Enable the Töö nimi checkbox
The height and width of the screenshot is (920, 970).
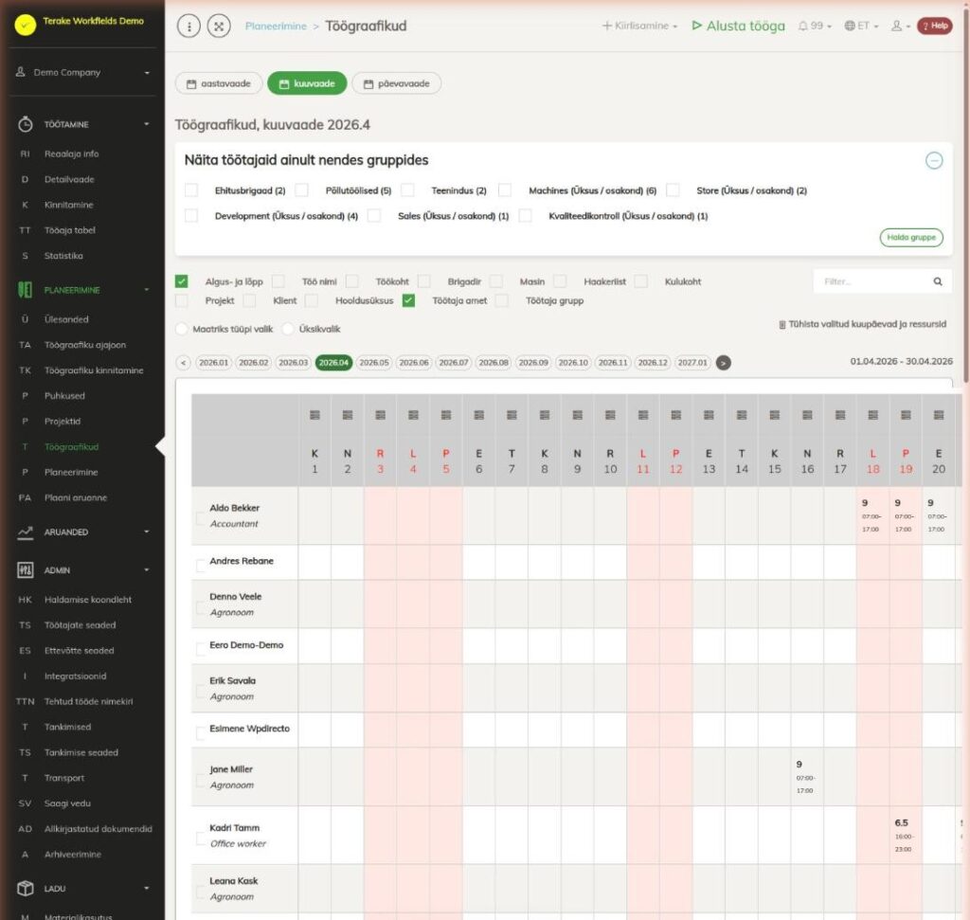[279, 281]
